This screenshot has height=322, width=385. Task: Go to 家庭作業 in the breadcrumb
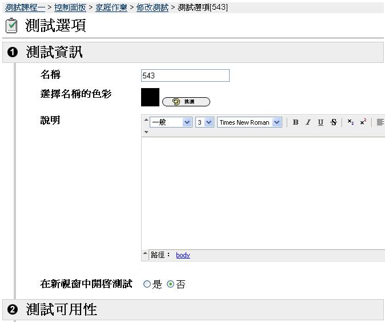point(111,7)
